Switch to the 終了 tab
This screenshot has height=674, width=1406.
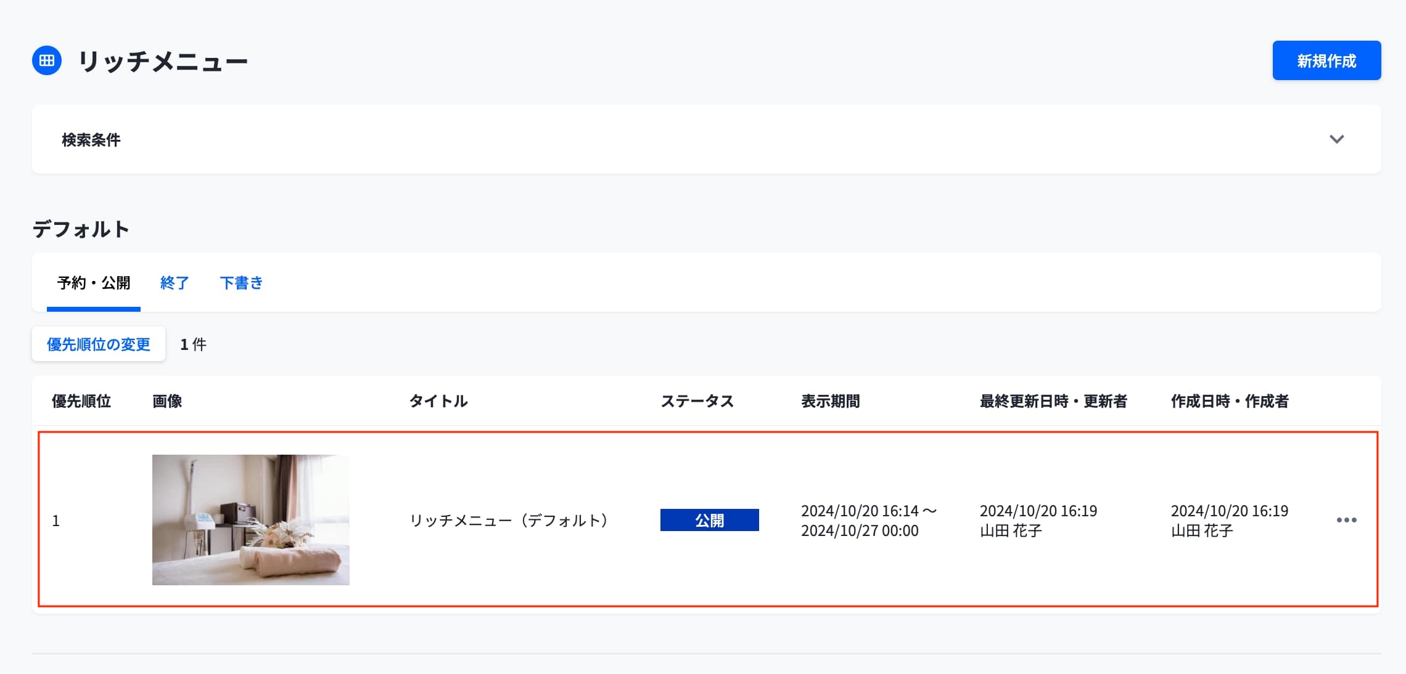coord(174,283)
